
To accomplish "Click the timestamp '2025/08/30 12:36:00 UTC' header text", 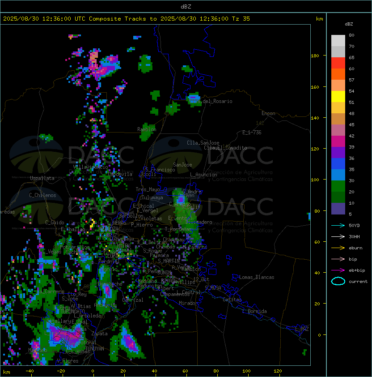I will pyautogui.click(x=44, y=19).
